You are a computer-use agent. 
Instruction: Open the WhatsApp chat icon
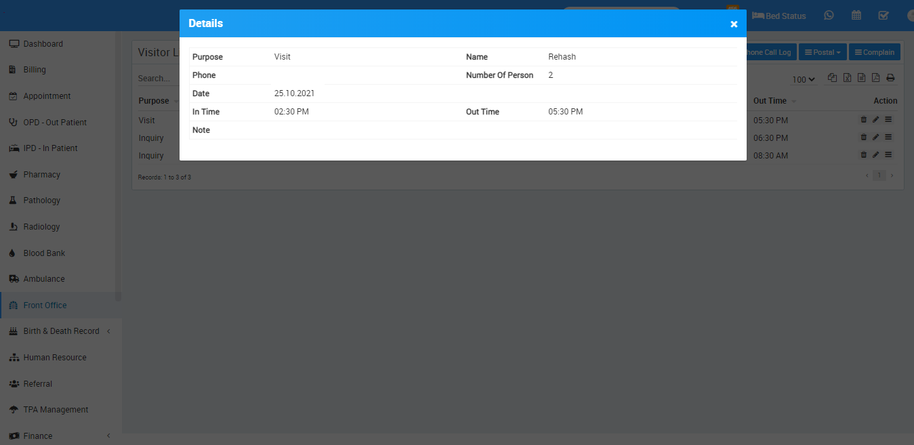(x=829, y=16)
